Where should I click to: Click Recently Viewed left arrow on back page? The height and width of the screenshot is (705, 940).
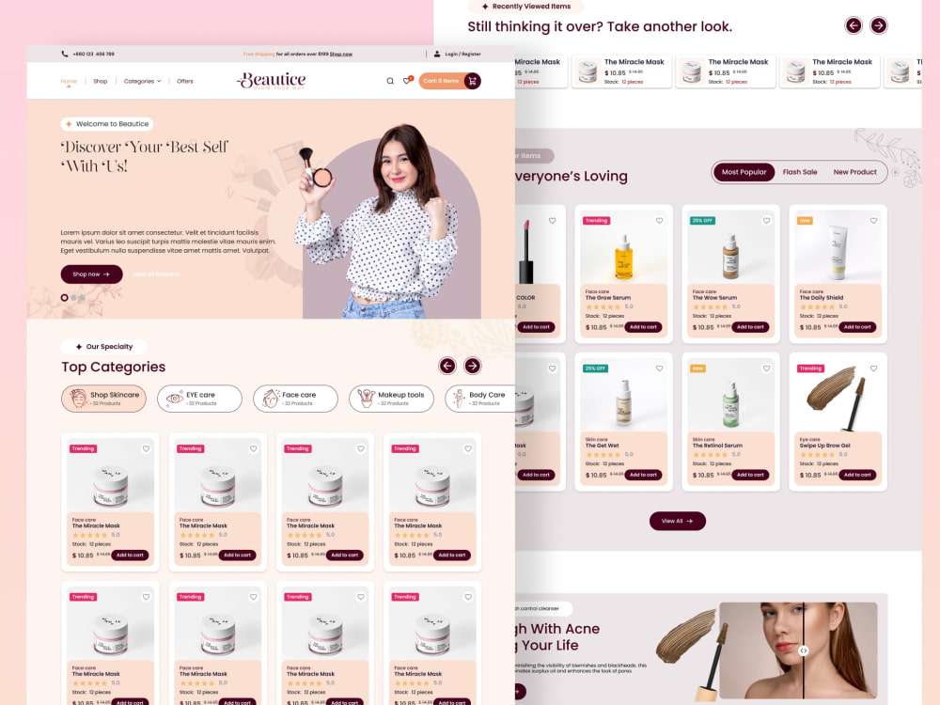tap(854, 25)
